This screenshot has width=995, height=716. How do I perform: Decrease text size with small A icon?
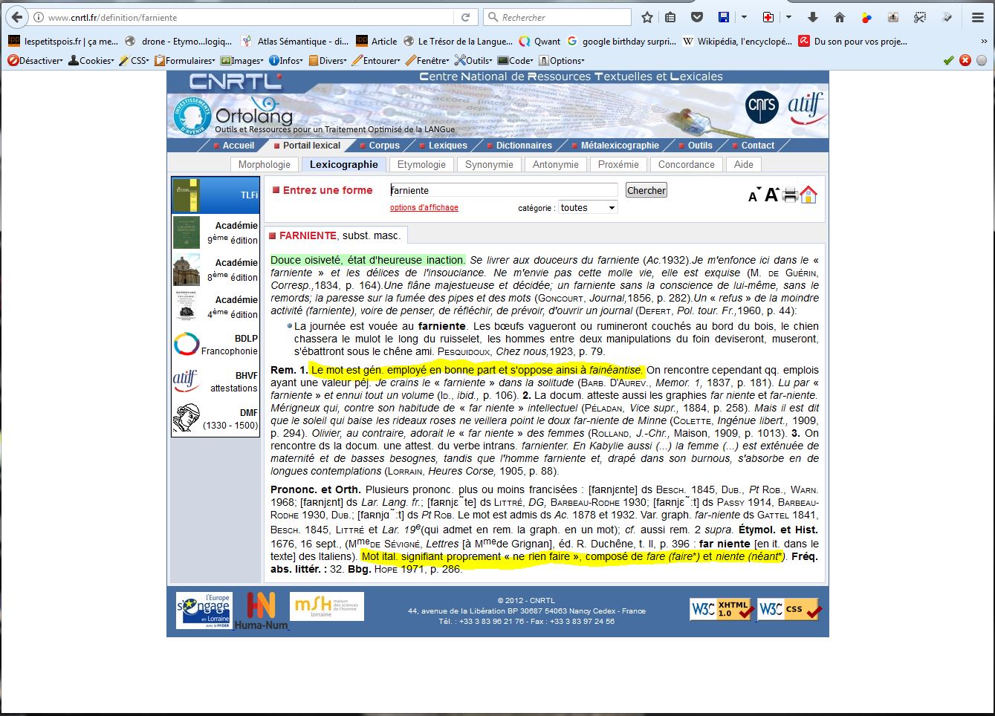coord(753,196)
